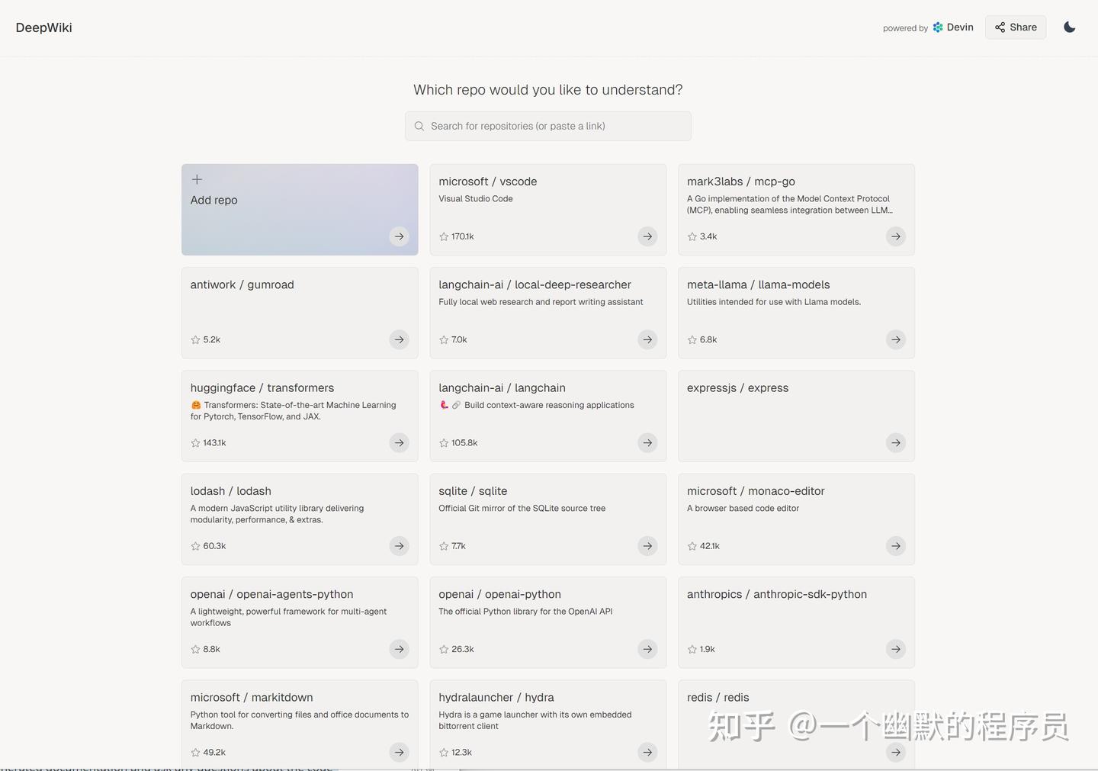This screenshot has height=771, width=1098.
Task: Click the search magnifier icon
Action: [x=419, y=126]
